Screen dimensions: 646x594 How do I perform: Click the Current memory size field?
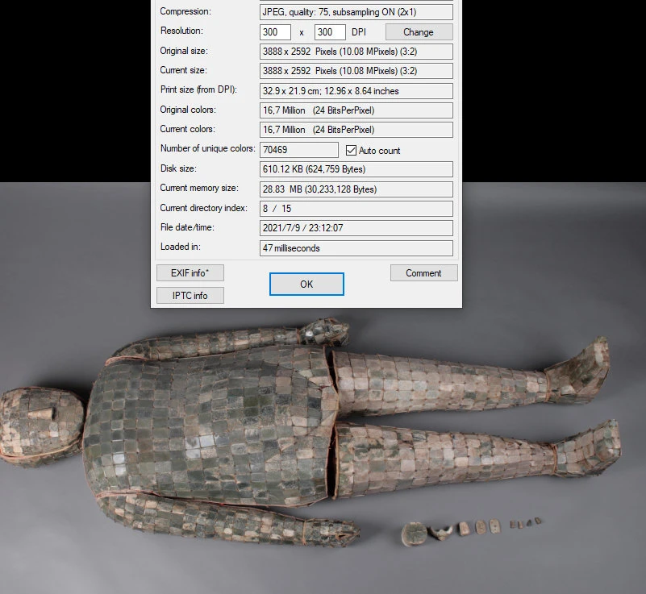[356, 189]
